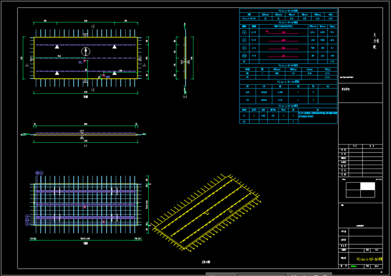
Task: Click the last circled rebar tag in the rebar table
Action: pyautogui.click(x=244, y=56)
